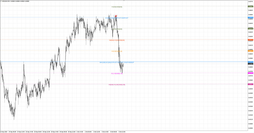
Task: Click the 0.66745 price scale value
Action: [251, 1]
